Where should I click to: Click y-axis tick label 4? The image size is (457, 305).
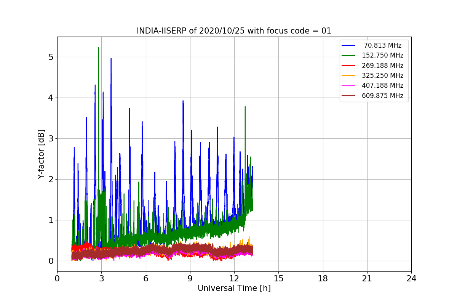pyautogui.click(x=51, y=98)
